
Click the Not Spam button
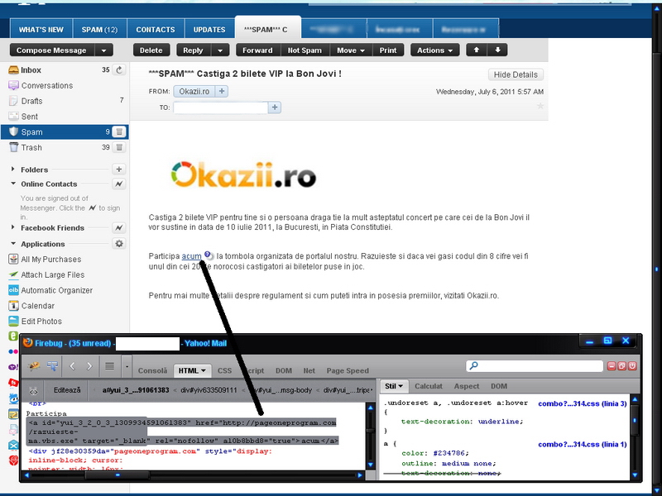(x=305, y=50)
